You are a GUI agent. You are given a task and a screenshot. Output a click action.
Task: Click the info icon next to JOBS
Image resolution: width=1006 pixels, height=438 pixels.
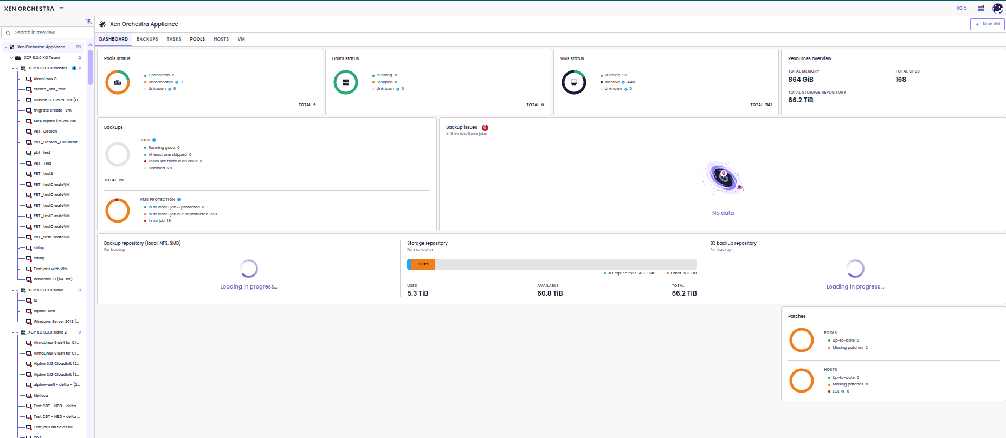[x=154, y=140]
